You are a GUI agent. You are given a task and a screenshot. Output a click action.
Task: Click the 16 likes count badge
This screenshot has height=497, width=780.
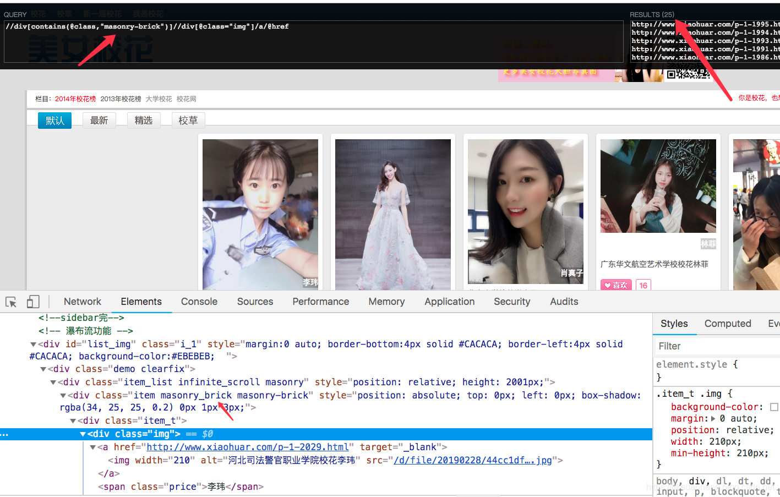point(643,285)
